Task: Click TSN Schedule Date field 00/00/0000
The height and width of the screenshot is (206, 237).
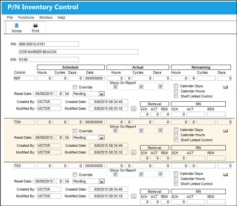Action: 94,122
